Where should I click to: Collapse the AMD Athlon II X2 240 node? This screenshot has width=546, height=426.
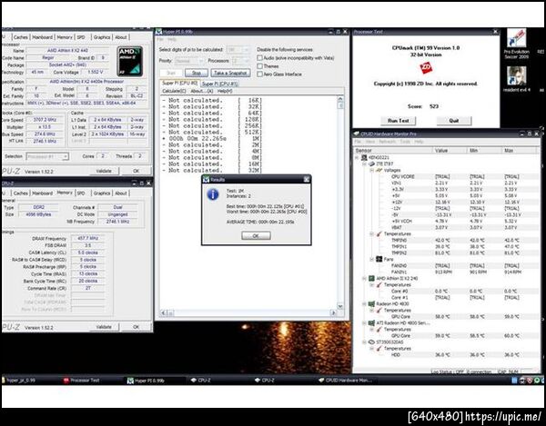click(364, 278)
